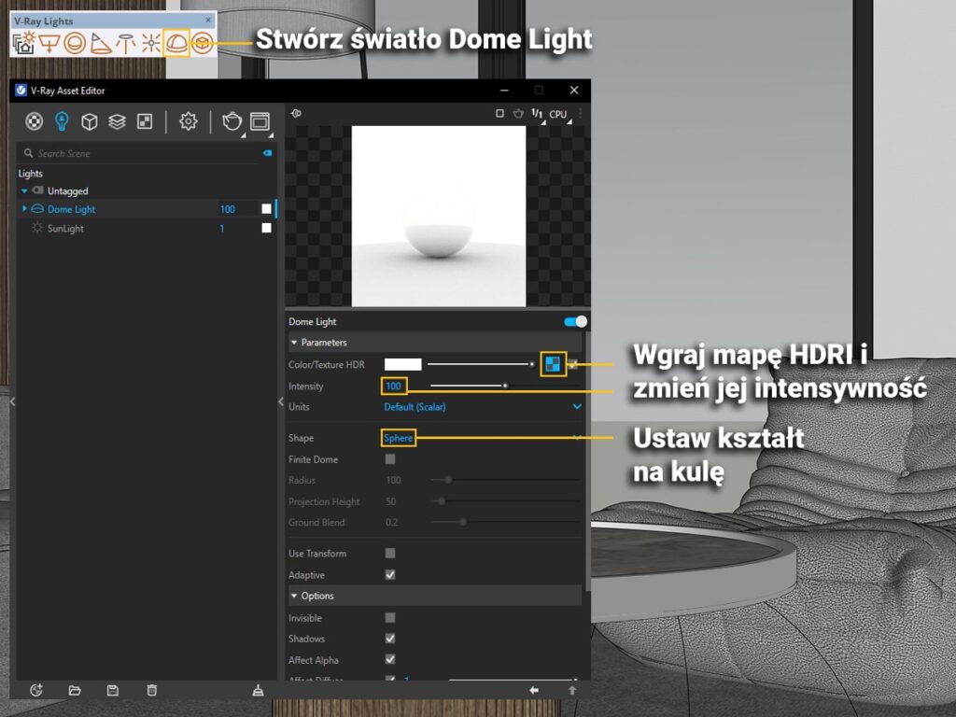956x717 pixels.
Task: Create a Dome Light from V-Ray Lights toolbar
Action: 176,42
